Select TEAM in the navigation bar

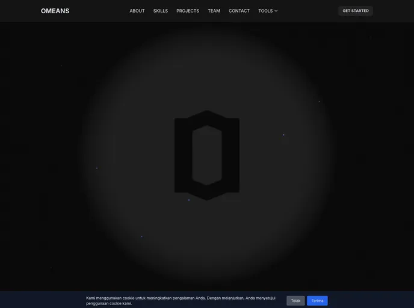(214, 11)
